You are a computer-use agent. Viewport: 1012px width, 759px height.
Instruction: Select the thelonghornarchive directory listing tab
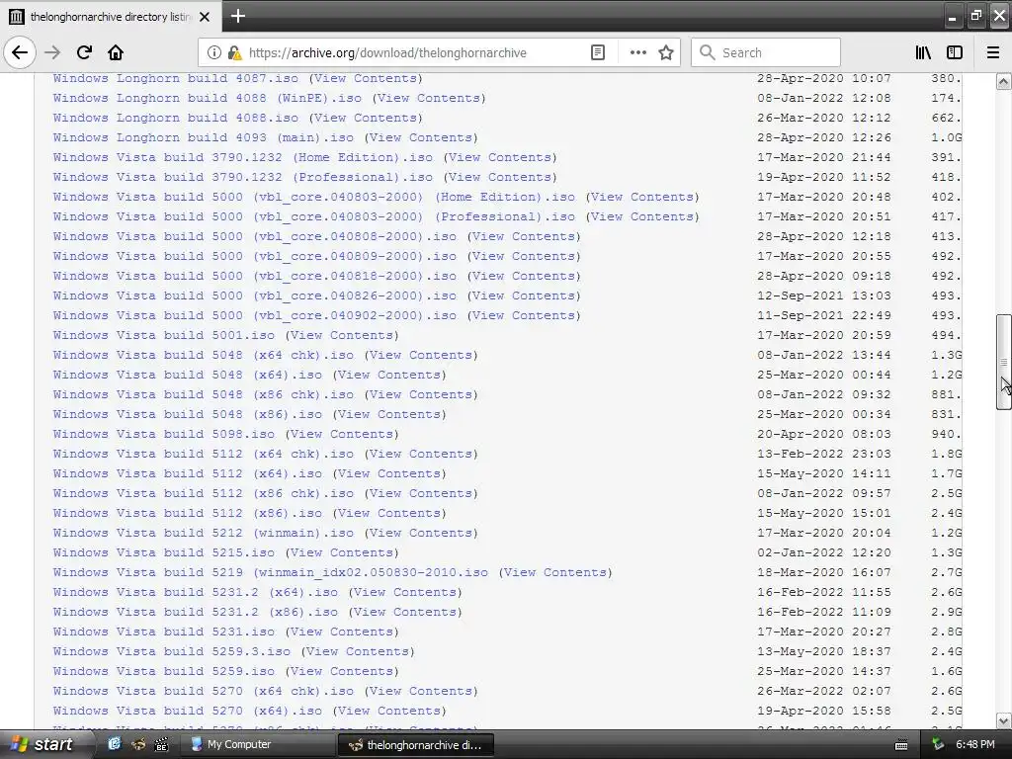(x=111, y=17)
